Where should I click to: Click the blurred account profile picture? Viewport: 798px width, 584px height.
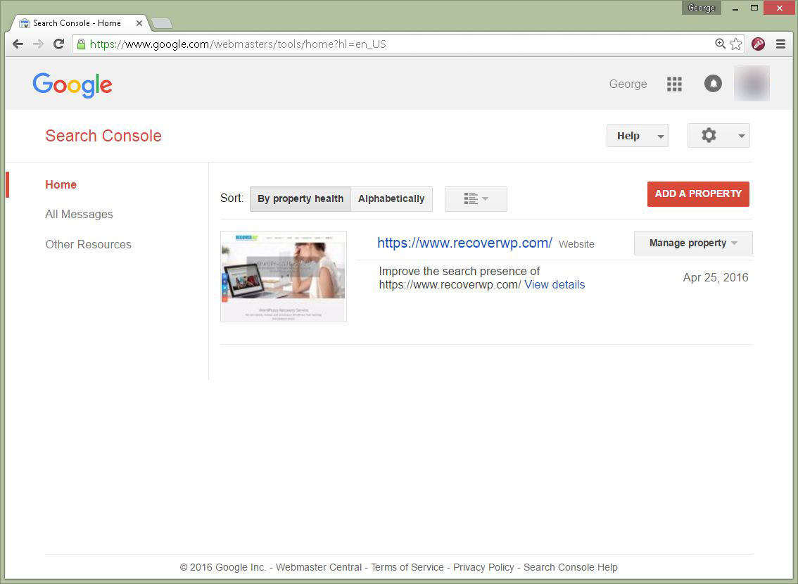(x=752, y=84)
